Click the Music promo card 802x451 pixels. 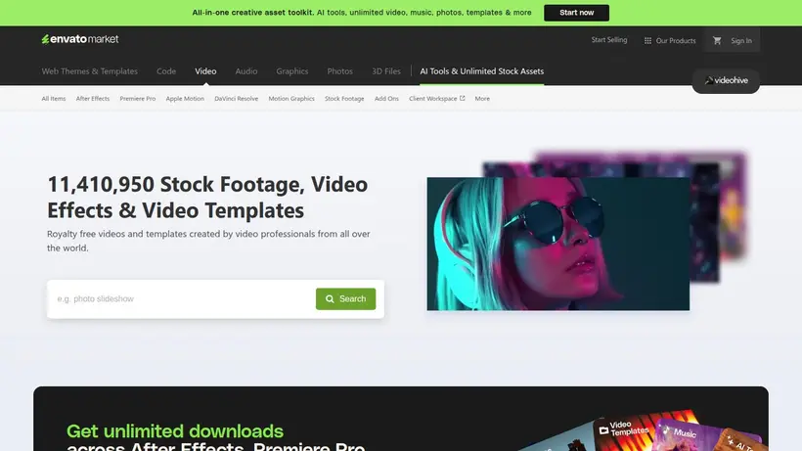(x=683, y=434)
